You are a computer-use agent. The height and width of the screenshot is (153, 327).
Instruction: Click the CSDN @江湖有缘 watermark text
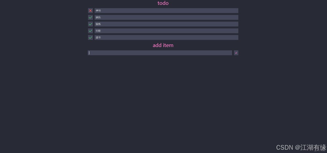click(301, 147)
